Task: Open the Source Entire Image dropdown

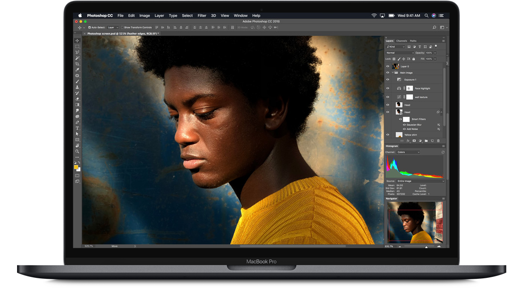Action: [x=420, y=181]
